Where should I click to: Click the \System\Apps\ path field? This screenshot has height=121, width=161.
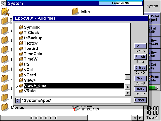click(x=76, y=101)
